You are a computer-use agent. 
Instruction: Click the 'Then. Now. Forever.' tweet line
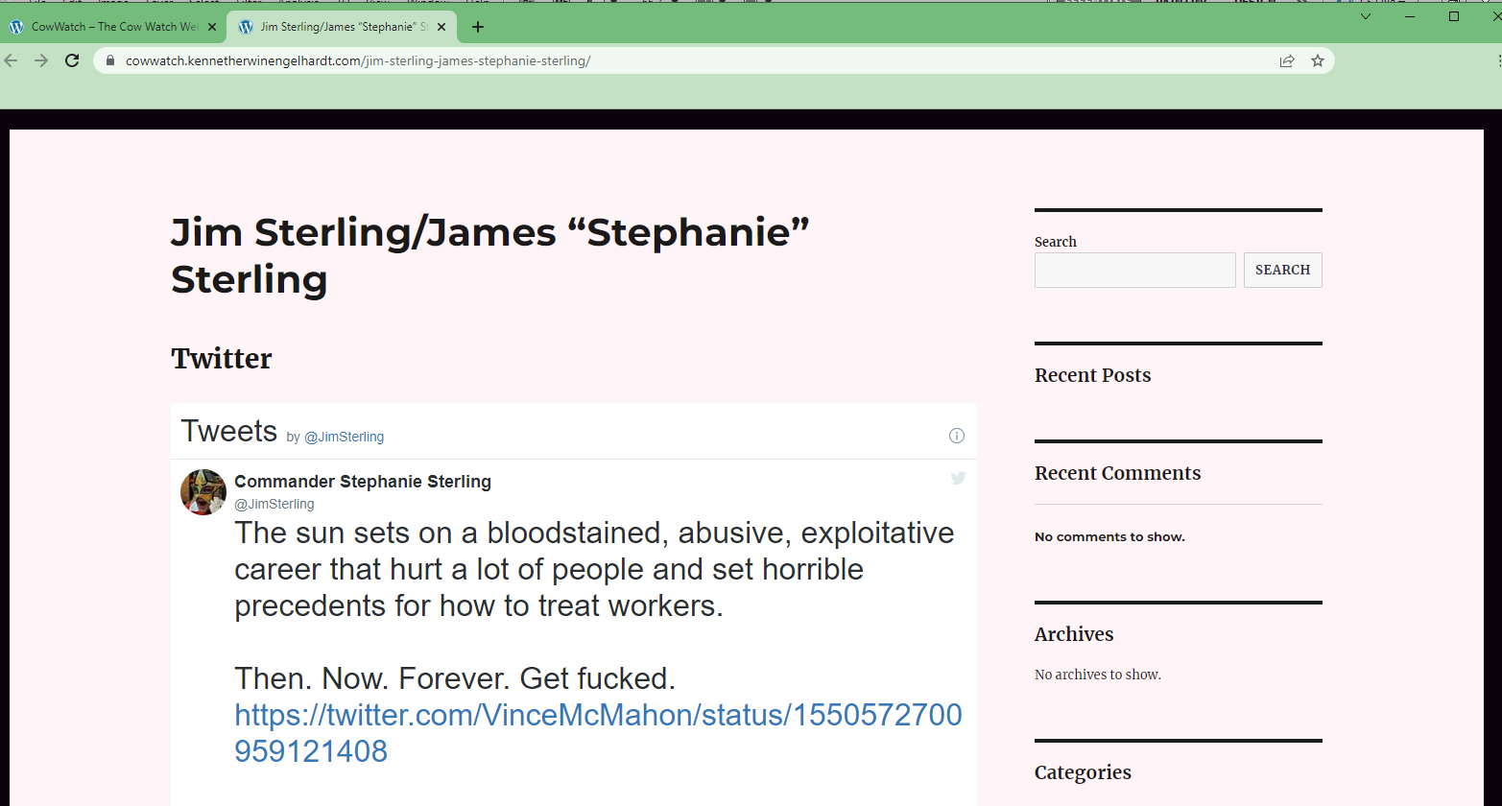pos(455,678)
